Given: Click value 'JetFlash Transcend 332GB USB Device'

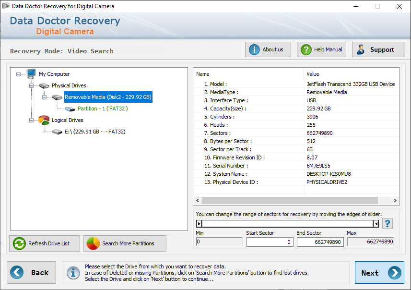Looking at the screenshot, I should [351, 84].
